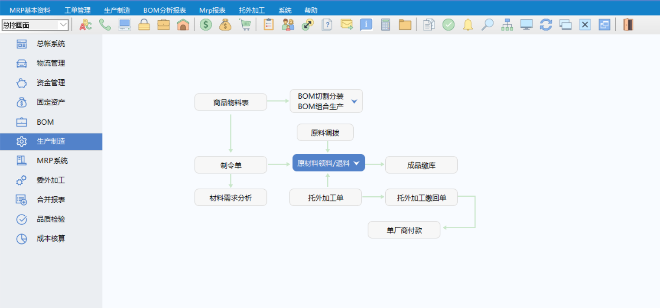Screen dimensions: 660x308
Task: Open the calculator toolbar icon
Action: pos(386,25)
